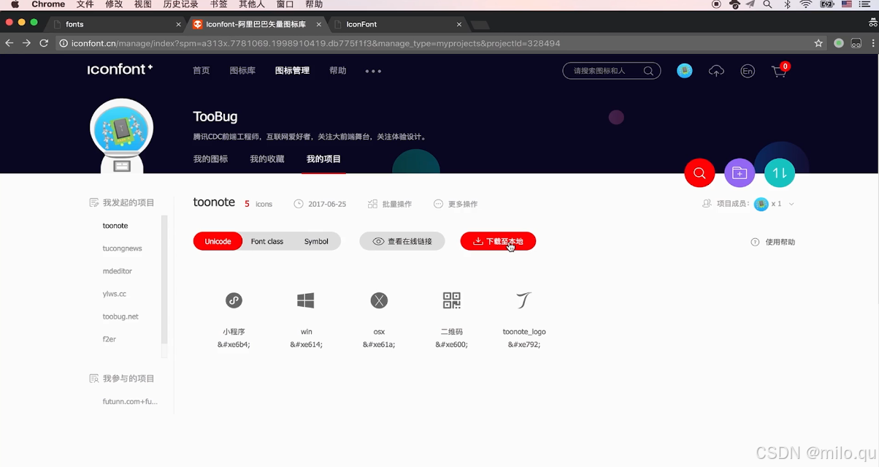Click the red search floating button
The height and width of the screenshot is (467, 879).
pos(699,173)
